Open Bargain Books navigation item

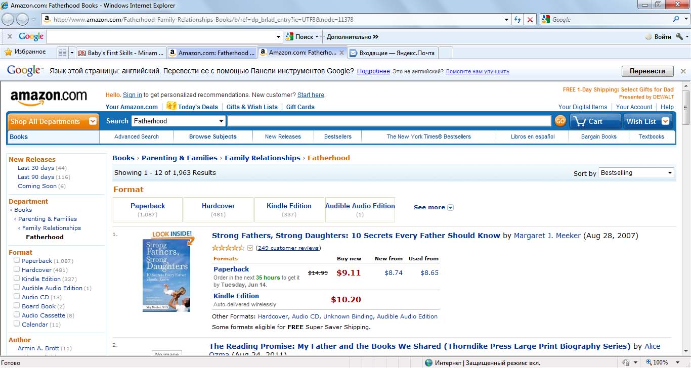(599, 136)
